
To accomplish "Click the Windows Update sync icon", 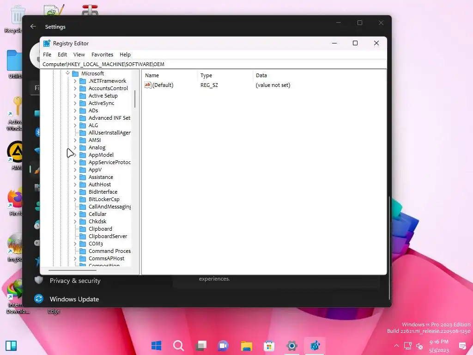I will (39, 299).
